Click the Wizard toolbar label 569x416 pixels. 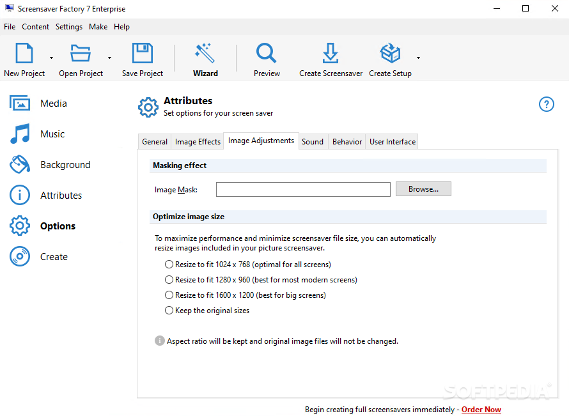point(205,73)
